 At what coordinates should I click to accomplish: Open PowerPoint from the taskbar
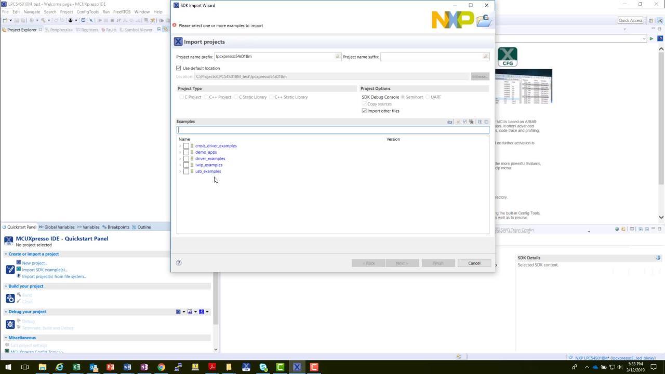click(x=110, y=367)
